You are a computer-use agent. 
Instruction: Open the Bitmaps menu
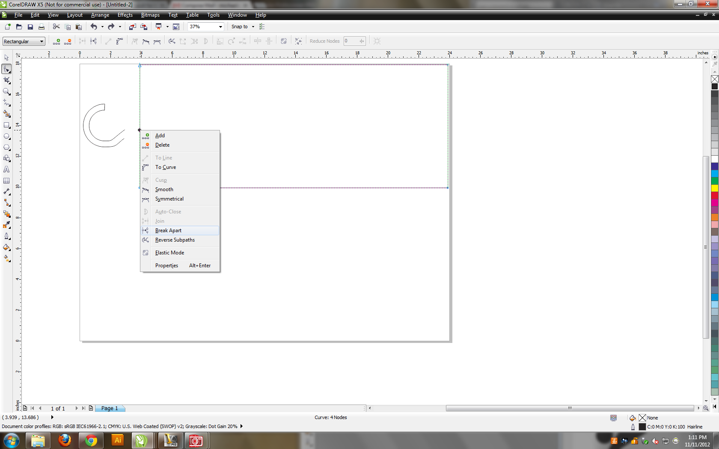point(150,15)
